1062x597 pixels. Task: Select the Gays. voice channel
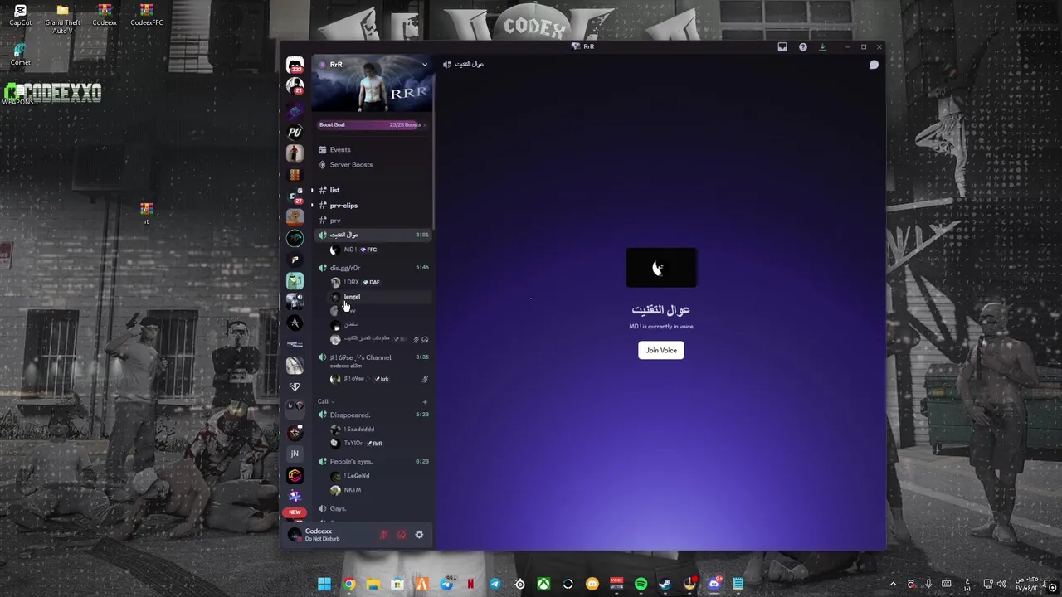click(373, 508)
